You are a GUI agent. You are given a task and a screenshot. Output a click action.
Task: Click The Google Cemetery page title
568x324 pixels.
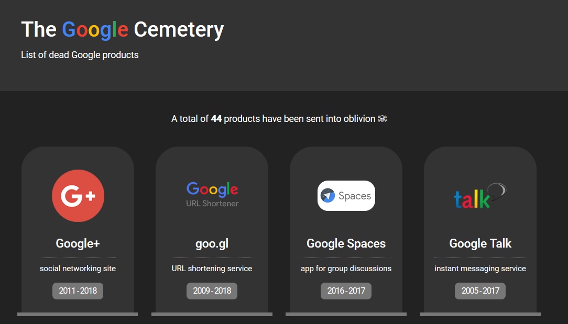(x=123, y=29)
